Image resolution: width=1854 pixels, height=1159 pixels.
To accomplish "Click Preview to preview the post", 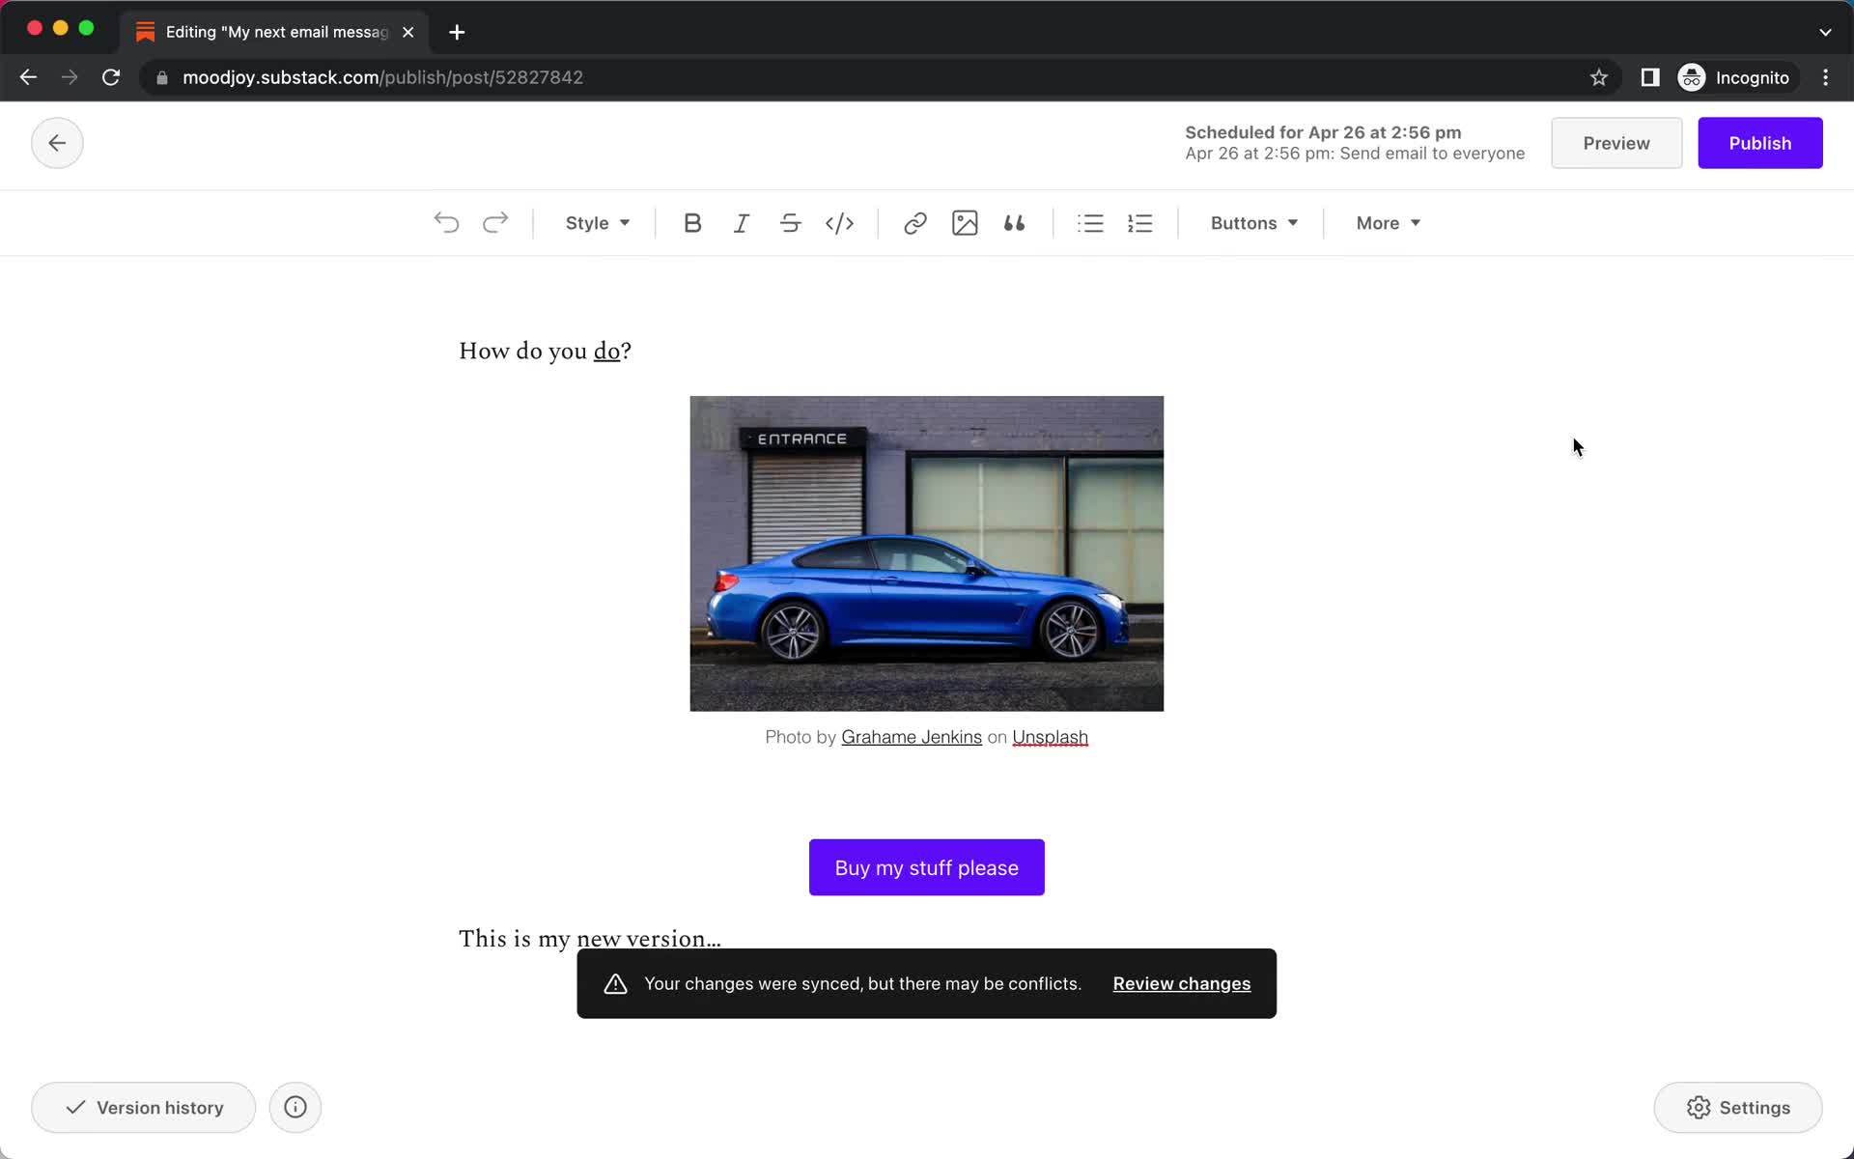I will pos(1616,143).
